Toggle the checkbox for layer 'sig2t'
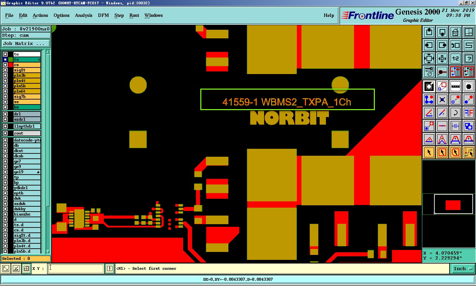476x286 pixels. tap(5, 70)
